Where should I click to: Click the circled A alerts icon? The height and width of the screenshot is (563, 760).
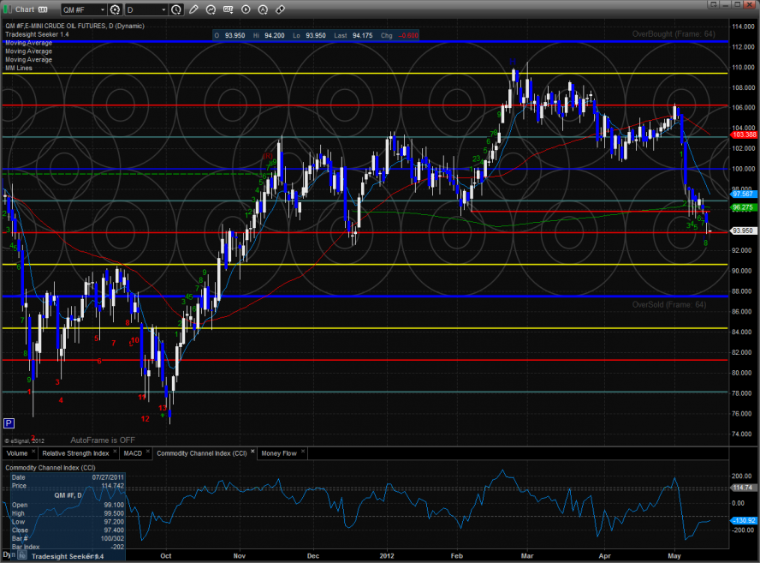point(263,10)
